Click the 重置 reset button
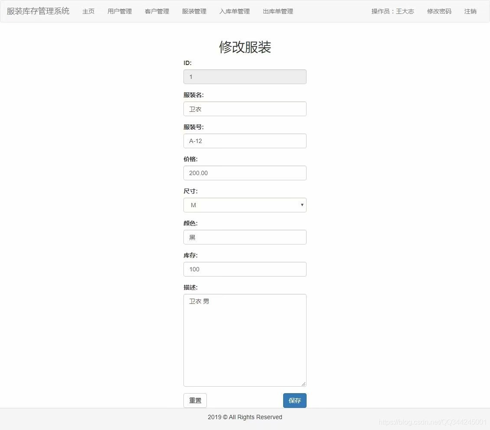Screen dimensions: 490x430 (x=195, y=401)
